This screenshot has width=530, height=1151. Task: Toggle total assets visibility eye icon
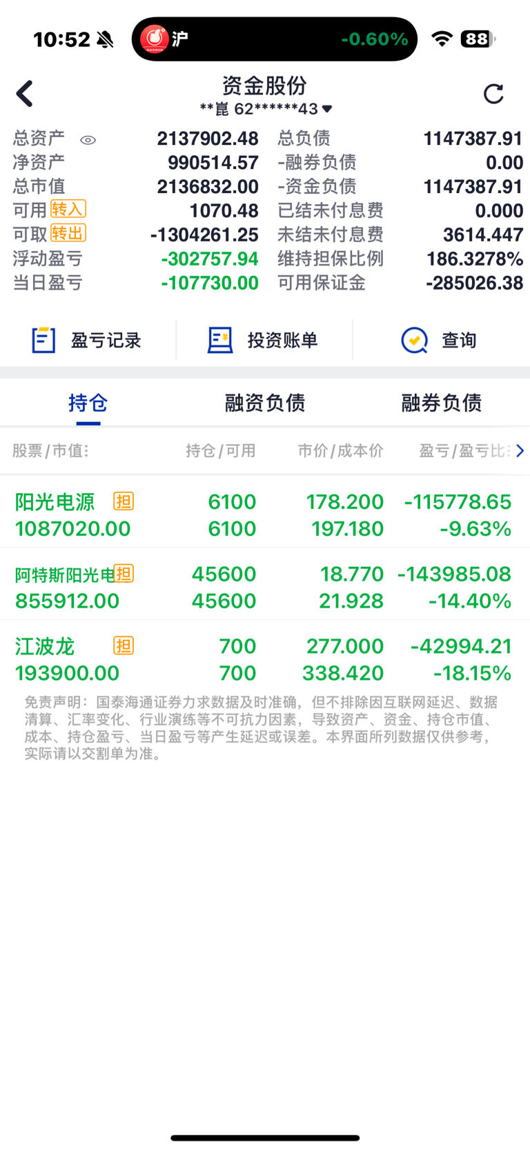coord(88,140)
